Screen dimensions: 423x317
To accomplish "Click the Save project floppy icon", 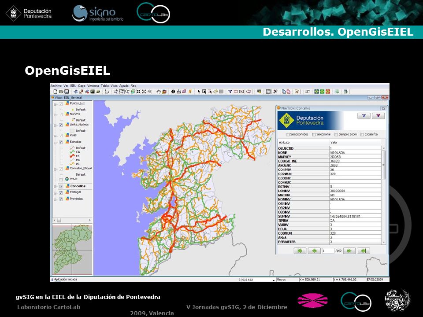I will (67, 92).
